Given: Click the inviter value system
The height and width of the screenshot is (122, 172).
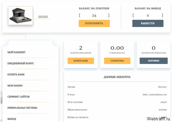Looking at the screenshot, I should [x=163, y=110].
